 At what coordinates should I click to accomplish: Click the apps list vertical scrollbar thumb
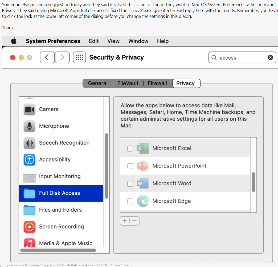pyautogui.click(x=254, y=182)
